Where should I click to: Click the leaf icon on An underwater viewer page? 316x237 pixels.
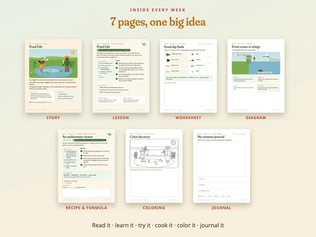pyautogui.click(x=110, y=134)
